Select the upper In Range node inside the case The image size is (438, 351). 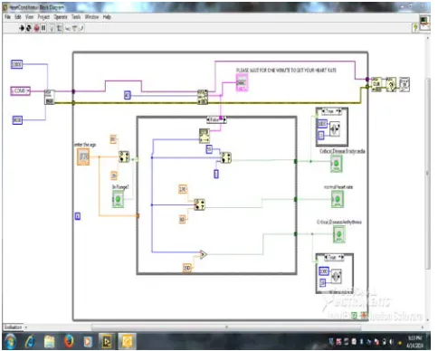226,157
